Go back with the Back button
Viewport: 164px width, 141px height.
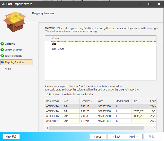coord(116,137)
